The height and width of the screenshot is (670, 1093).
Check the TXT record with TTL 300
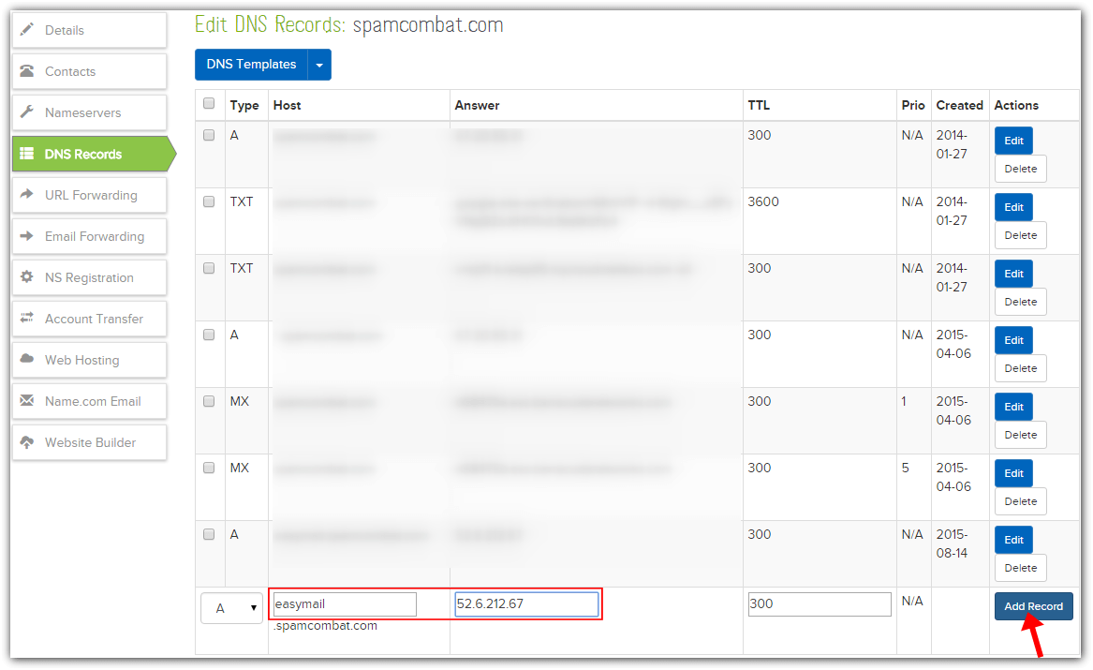click(209, 268)
